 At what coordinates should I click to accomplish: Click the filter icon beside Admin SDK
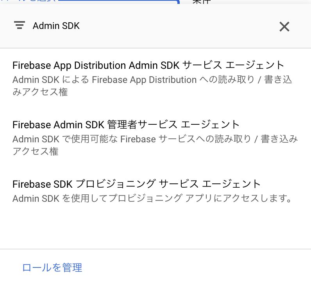pyautogui.click(x=20, y=25)
